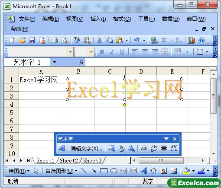Image resolution: width=221 pixels, height=188 pixels.
Task: Choose the WordArt Shape icon
Action: tap(131, 148)
